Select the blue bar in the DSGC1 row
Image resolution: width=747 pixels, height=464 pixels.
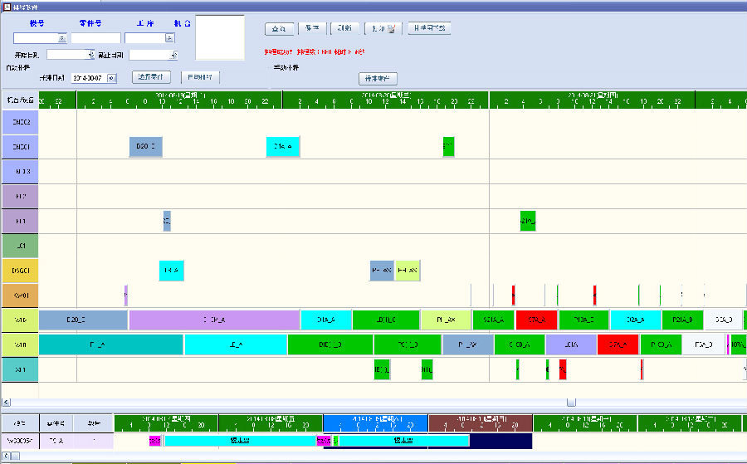coord(382,271)
